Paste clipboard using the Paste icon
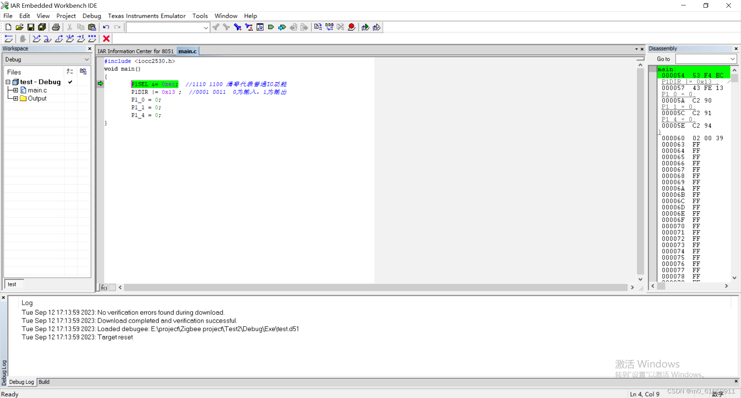Image resolution: width=741 pixels, height=398 pixels. (x=92, y=27)
